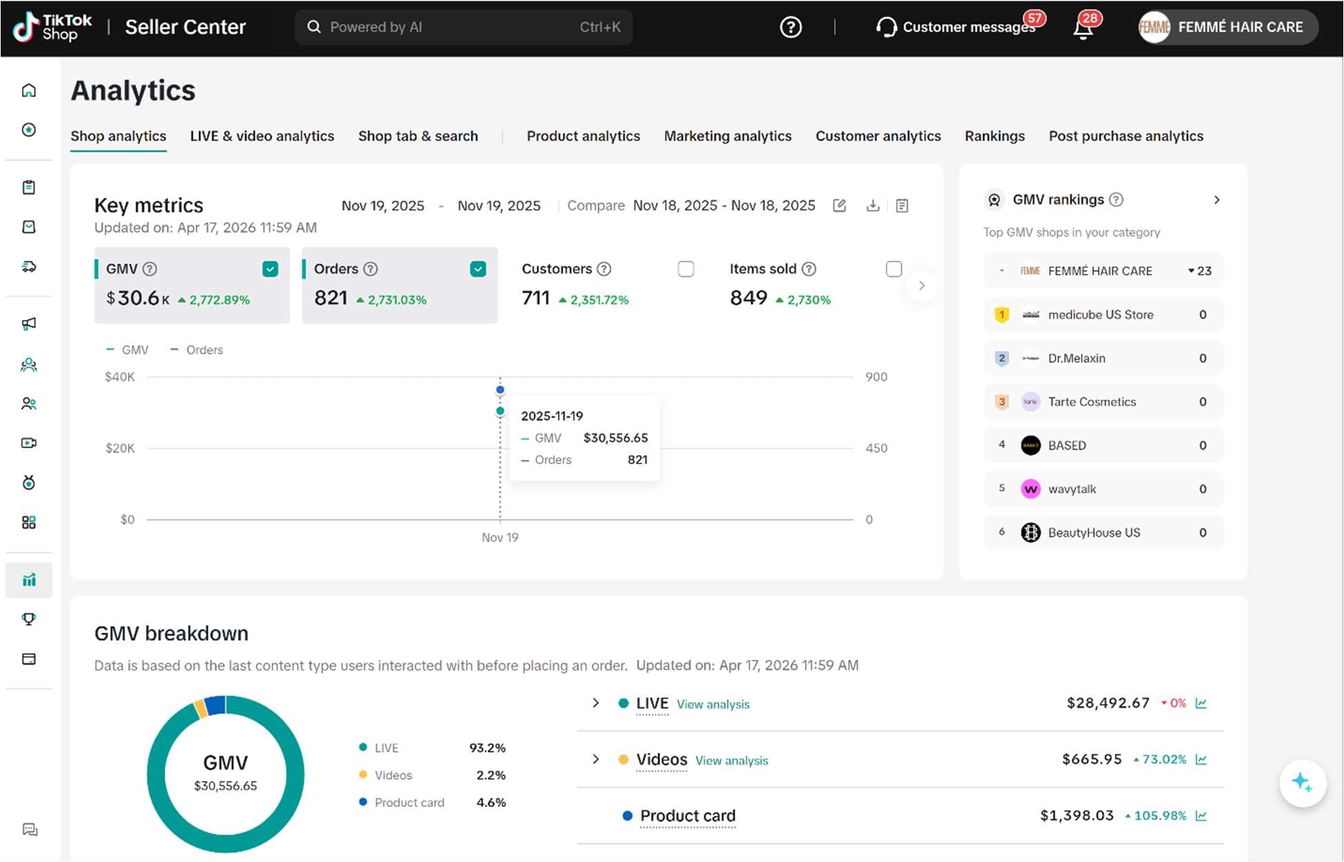Open the Rankings tab

(x=994, y=136)
